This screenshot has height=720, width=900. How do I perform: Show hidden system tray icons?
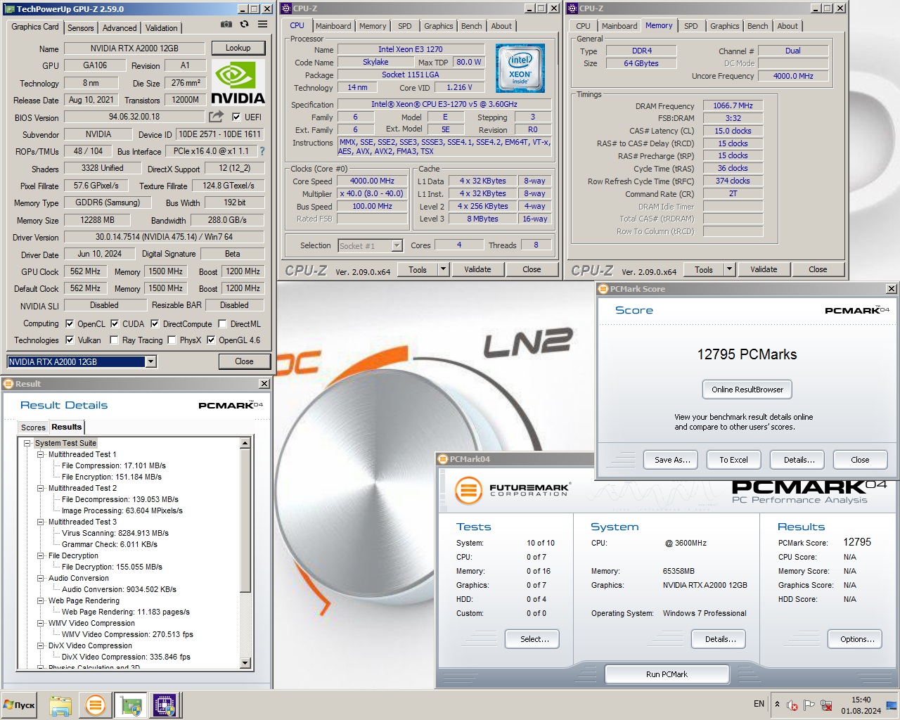(777, 704)
